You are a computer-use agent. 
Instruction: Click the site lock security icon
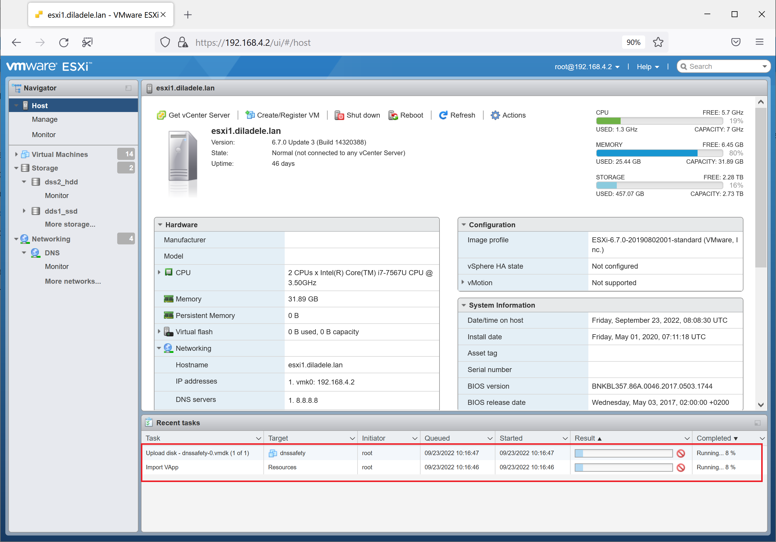183,43
